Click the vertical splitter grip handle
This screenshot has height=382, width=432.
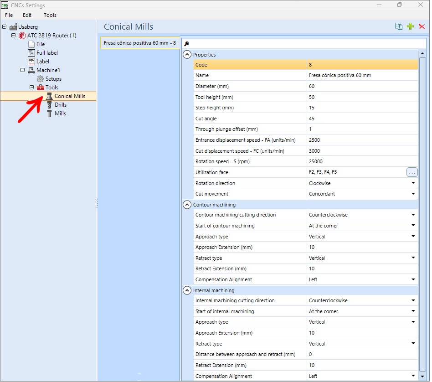click(x=97, y=204)
